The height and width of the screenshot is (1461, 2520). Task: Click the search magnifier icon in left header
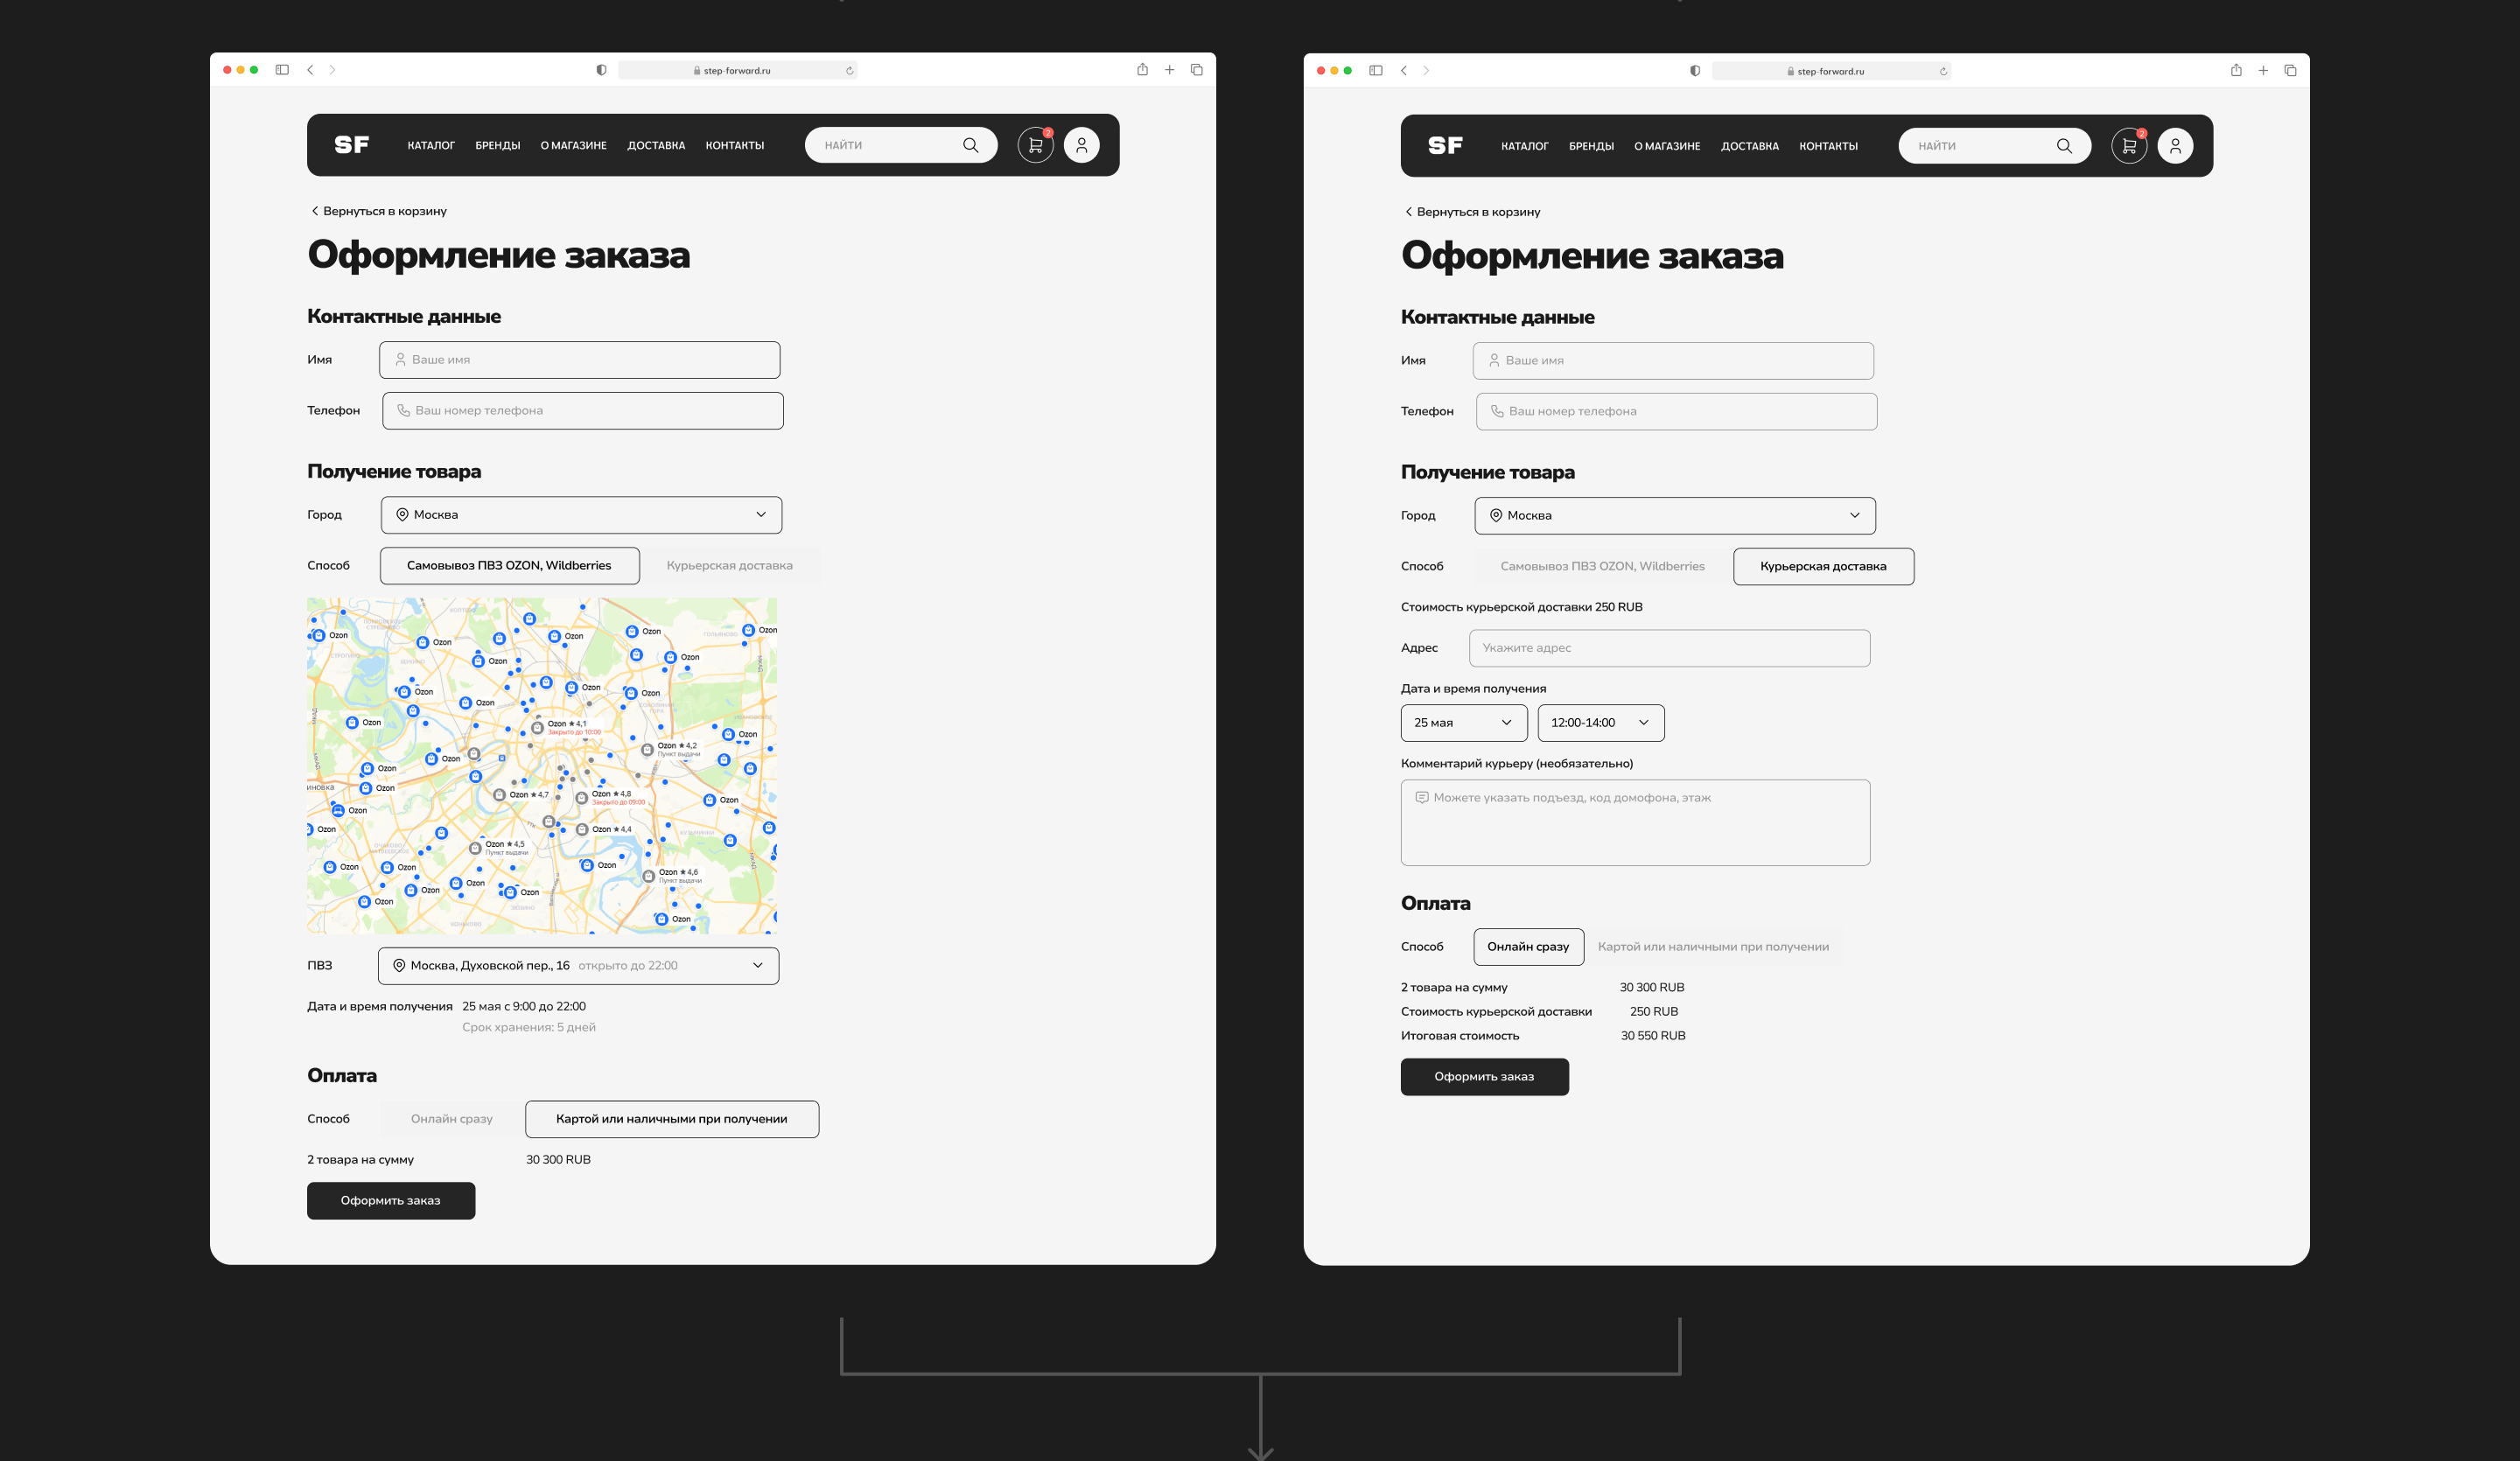point(970,145)
